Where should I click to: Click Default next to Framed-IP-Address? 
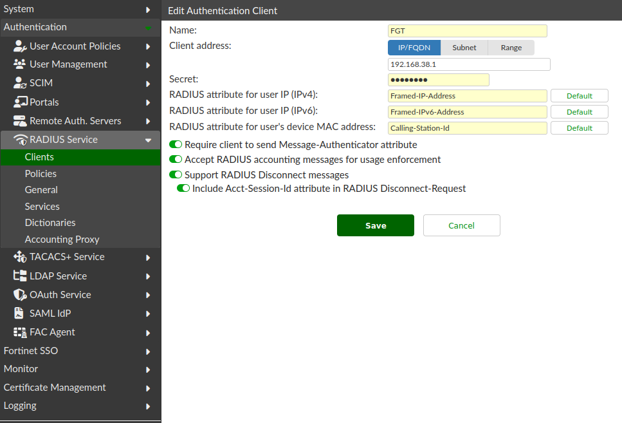578,95
